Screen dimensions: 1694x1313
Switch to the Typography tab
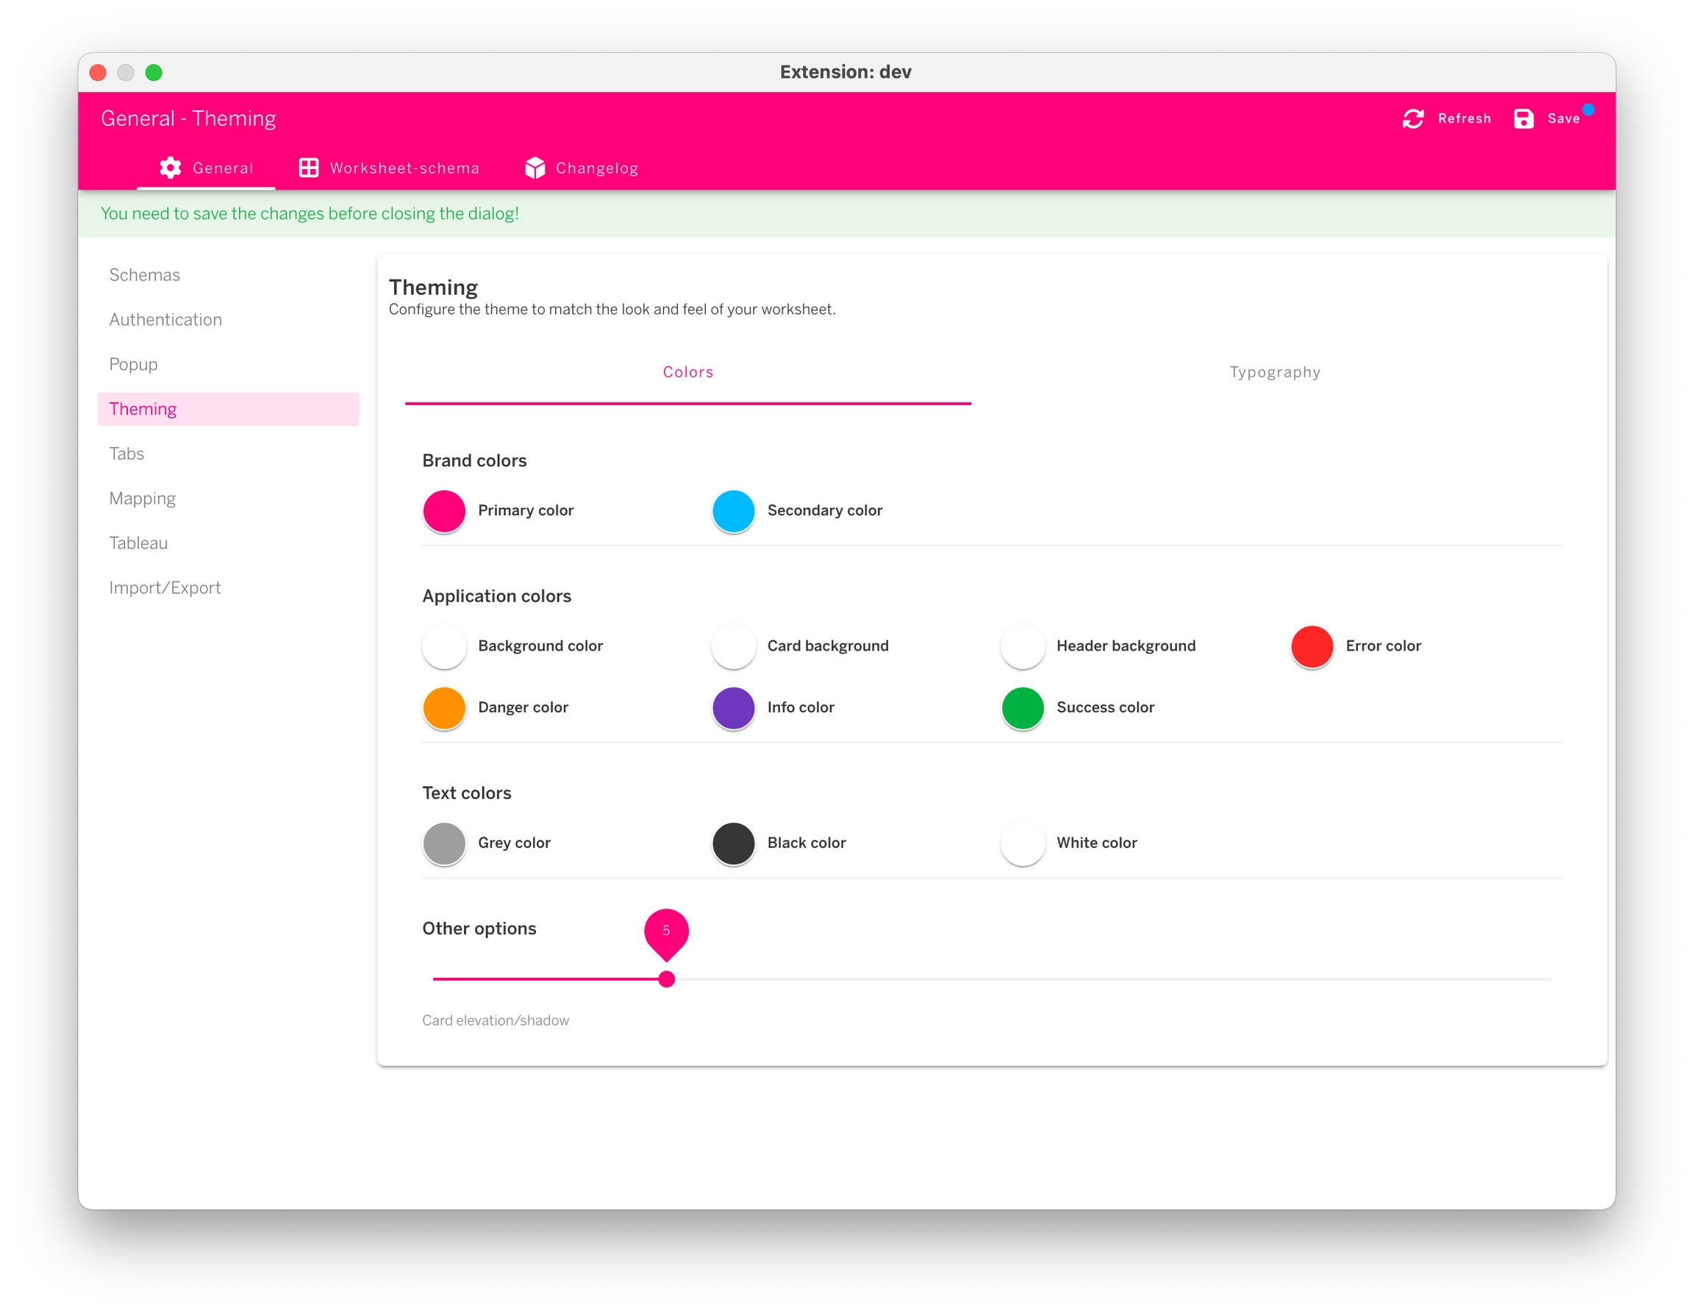[1274, 372]
